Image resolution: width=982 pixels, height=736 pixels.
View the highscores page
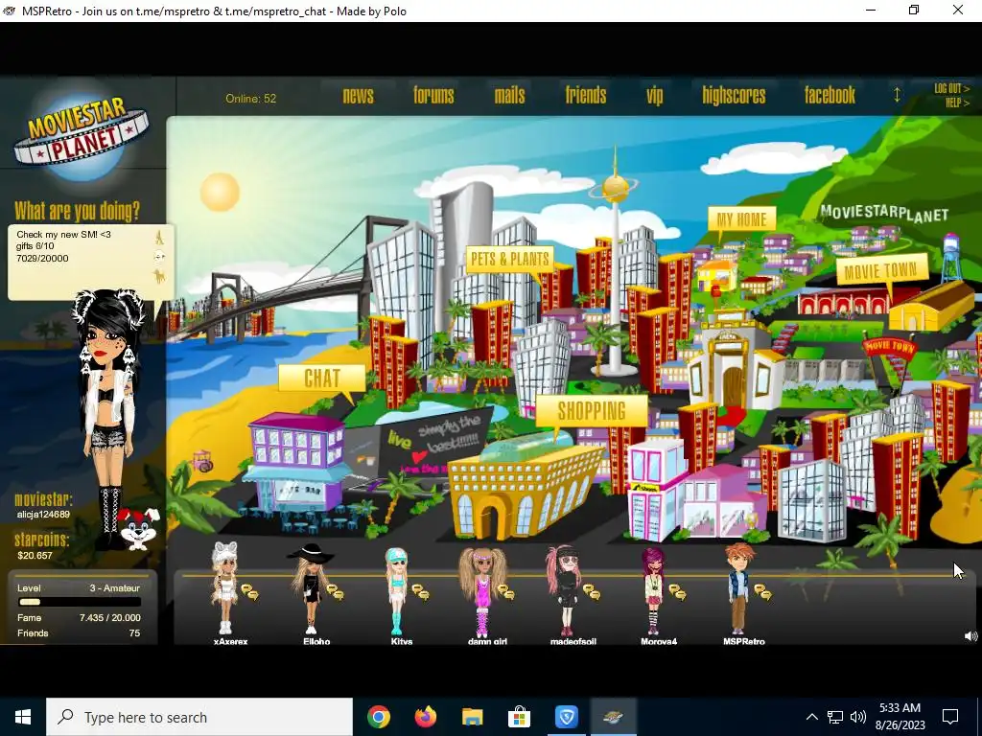(734, 95)
